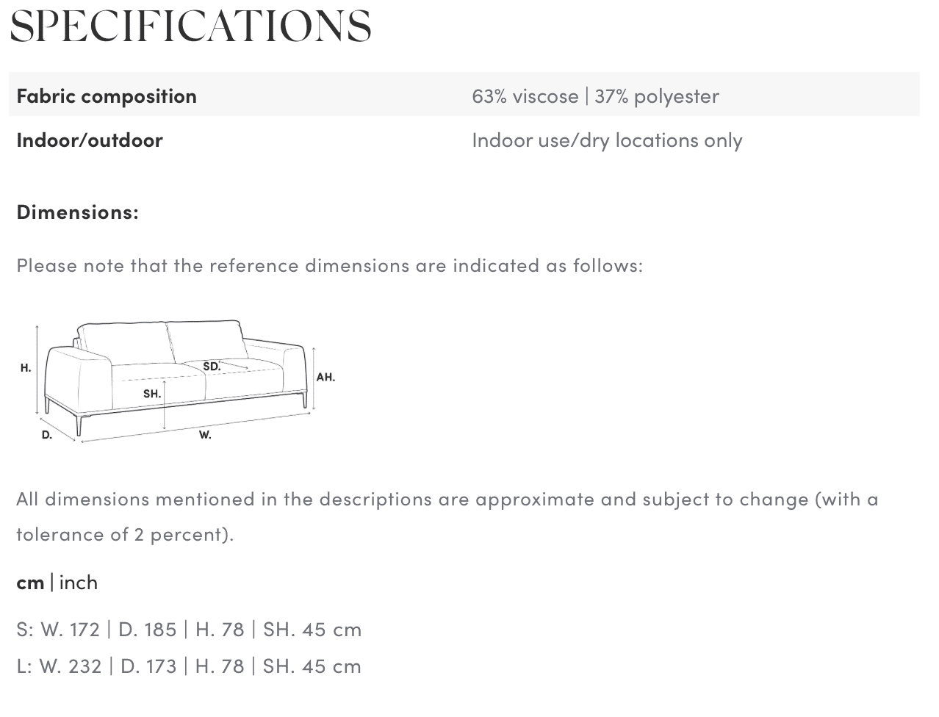This screenshot has width=939, height=717.
Task: Select the L size dimensions line
Action: [189, 666]
